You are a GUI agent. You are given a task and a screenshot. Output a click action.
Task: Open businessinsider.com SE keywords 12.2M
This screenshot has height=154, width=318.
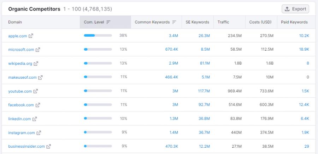205,146
